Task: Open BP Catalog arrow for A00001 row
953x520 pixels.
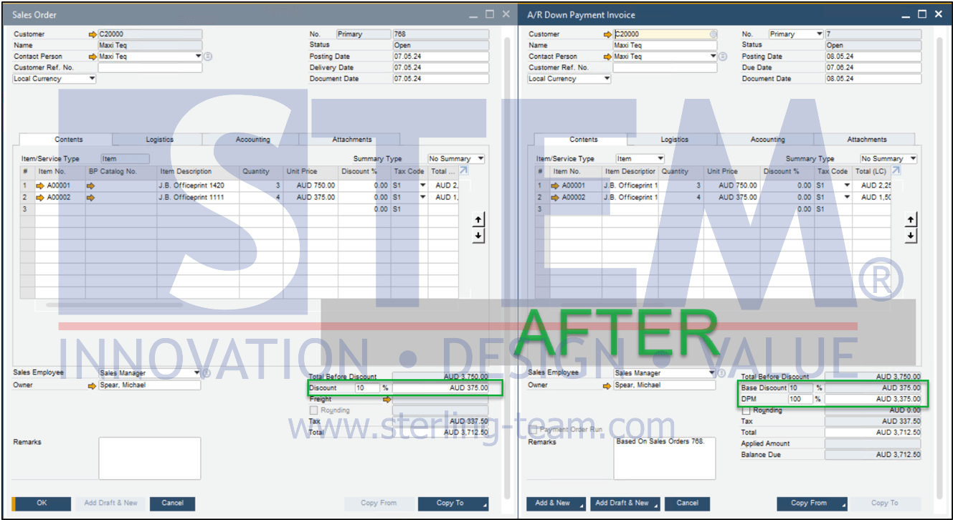Action: (91, 186)
